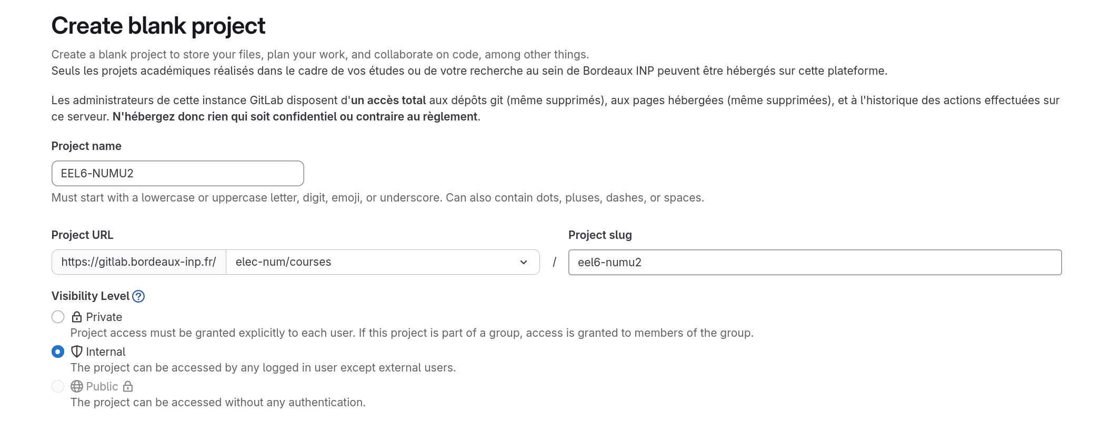
Task: Click the lock icon beside Private
Action: coord(77,317)
